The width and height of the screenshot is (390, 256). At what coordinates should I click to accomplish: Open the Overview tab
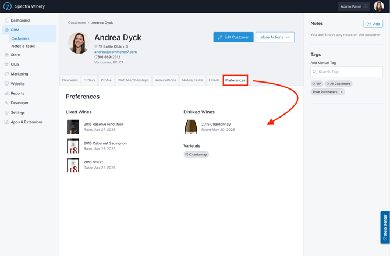70,80
